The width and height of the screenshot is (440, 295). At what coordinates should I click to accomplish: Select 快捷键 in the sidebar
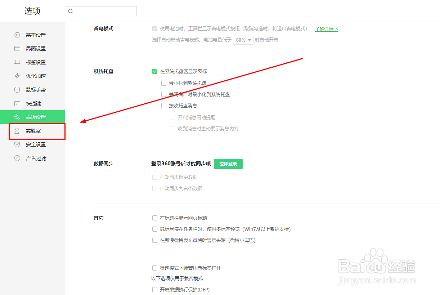32,103
